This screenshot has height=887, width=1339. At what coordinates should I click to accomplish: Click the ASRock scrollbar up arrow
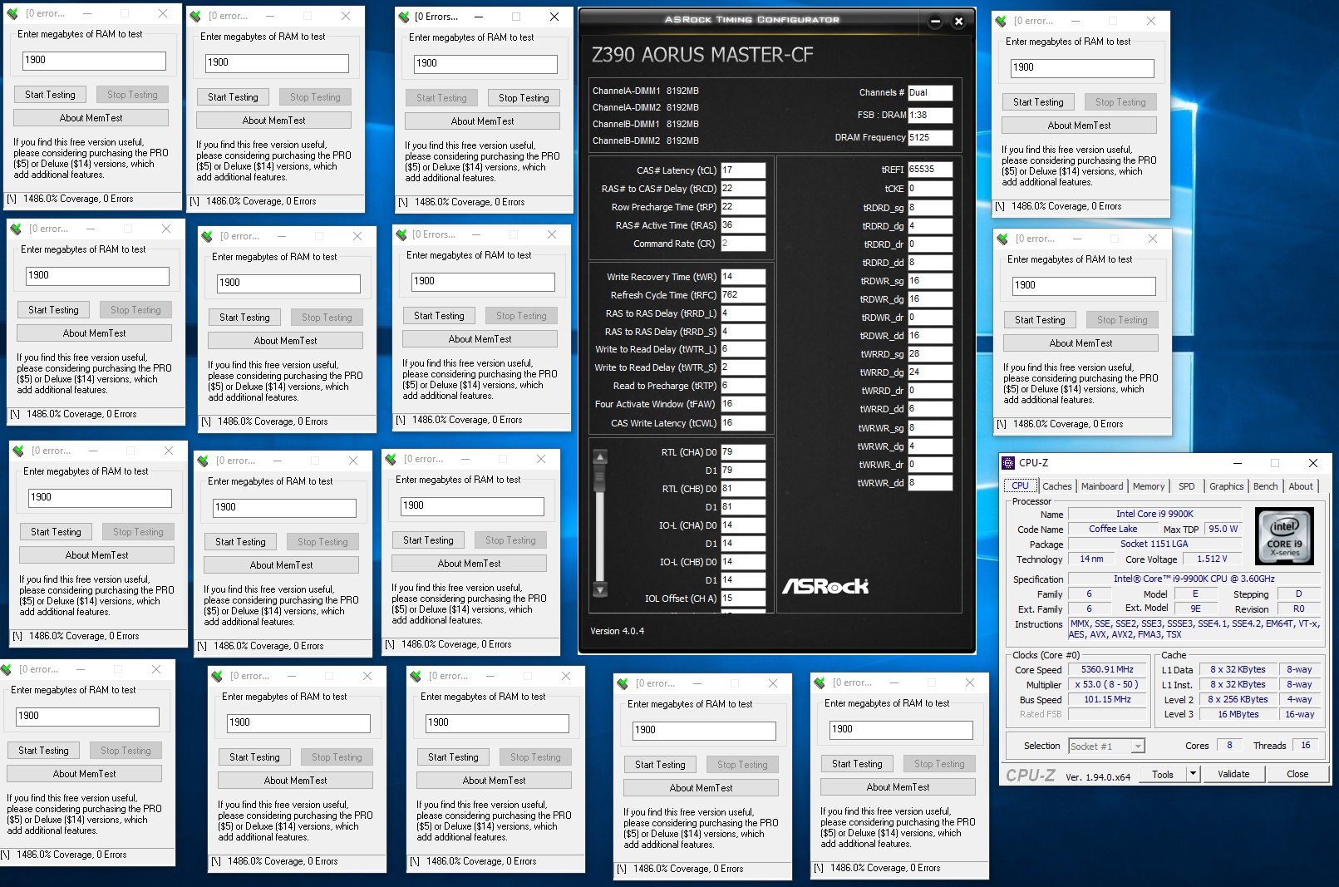coord(600,456)
